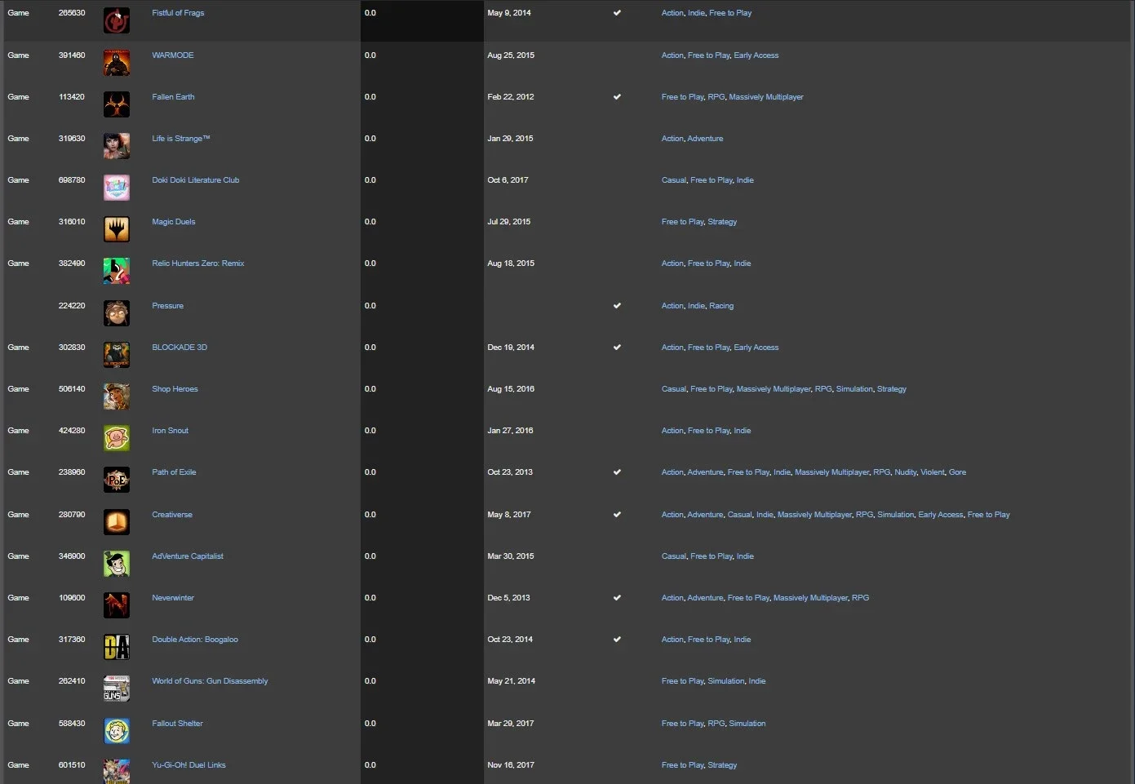
Task: Select the Racing tag in the Pressure row
Action: 721,306
